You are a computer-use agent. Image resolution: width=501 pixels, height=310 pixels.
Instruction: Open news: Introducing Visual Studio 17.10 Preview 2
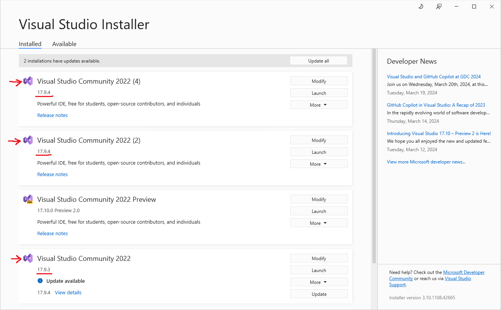439,133
